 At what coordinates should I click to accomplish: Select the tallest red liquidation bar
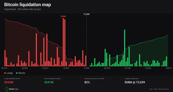click(x=63, y=42)
